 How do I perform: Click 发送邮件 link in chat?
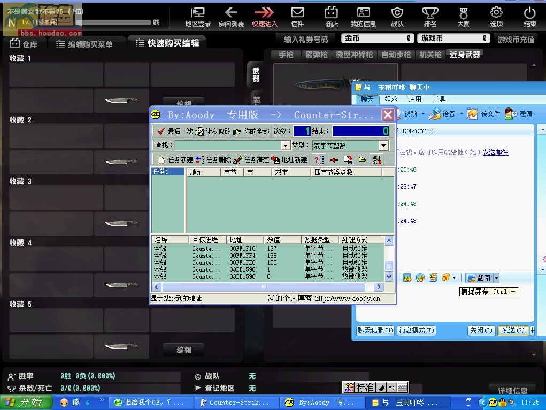point(495,152)
